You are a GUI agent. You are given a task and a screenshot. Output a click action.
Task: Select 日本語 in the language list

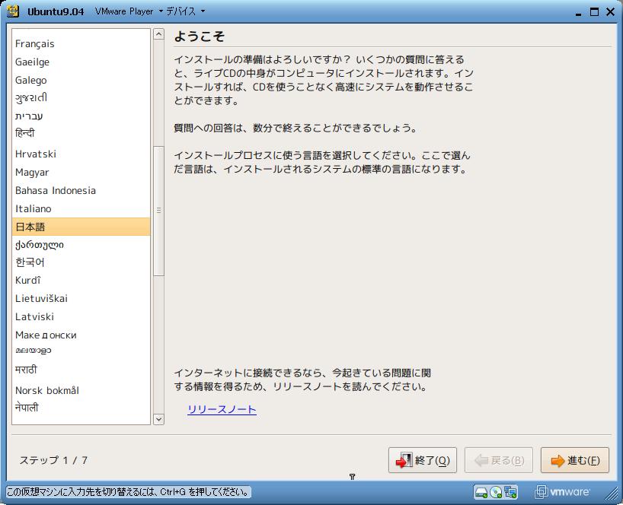tap(81, 227)
